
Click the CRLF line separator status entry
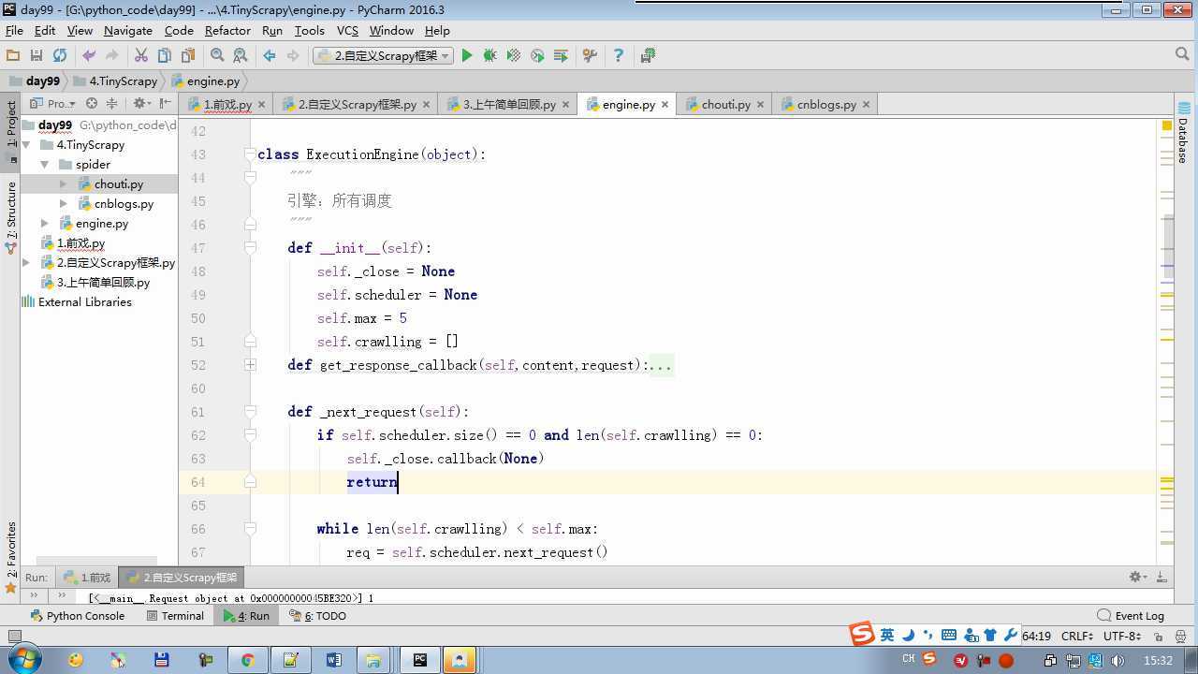point(1076,636)
